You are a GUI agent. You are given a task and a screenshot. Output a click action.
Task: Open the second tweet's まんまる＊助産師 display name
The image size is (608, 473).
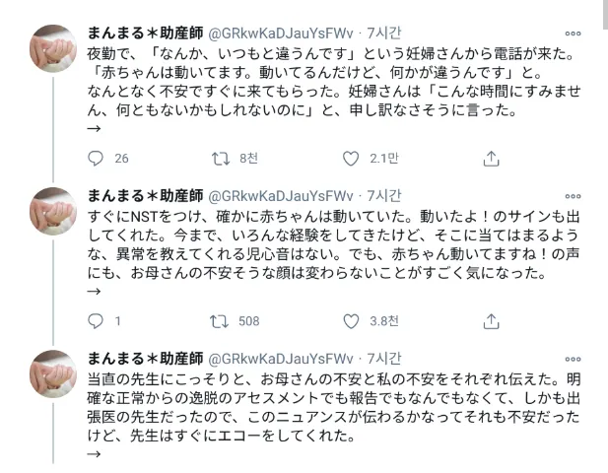pos(145,196)
